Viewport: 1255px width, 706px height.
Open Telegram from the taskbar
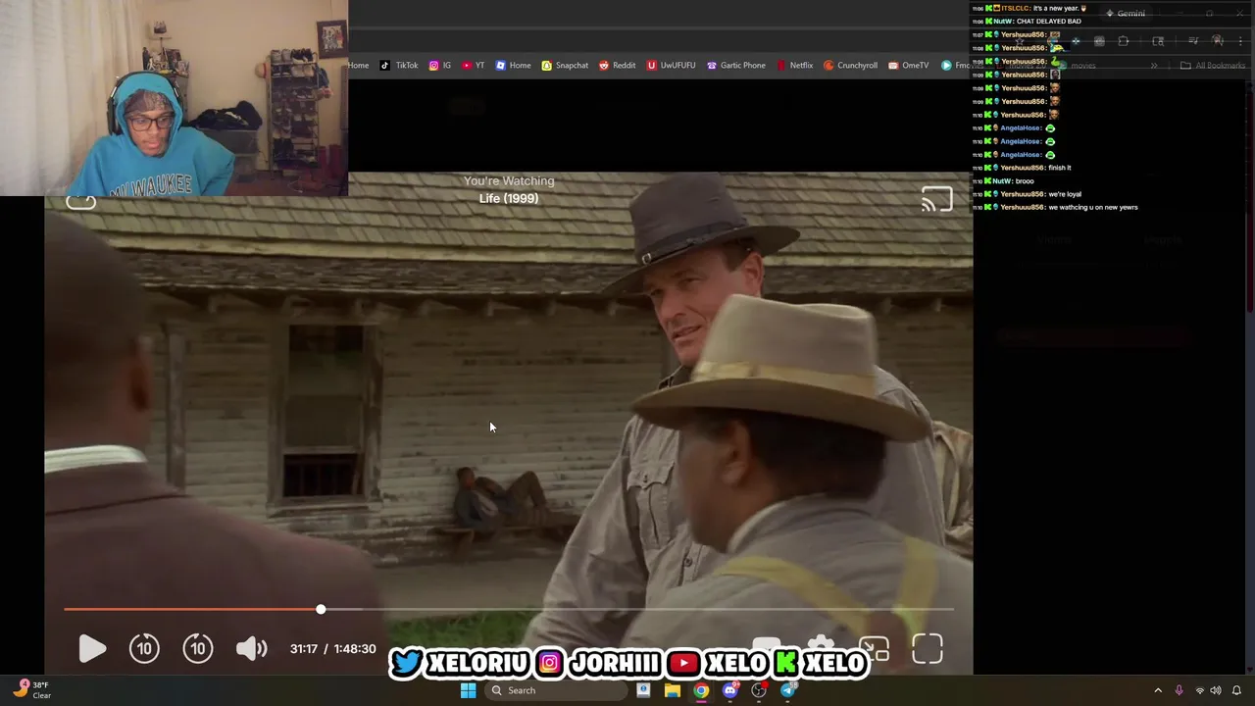[x=788, y=690]
